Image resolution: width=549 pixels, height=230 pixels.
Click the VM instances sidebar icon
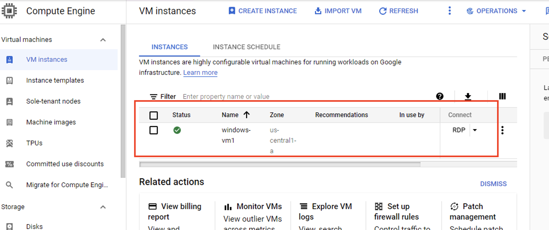click(x=9, y=60)
